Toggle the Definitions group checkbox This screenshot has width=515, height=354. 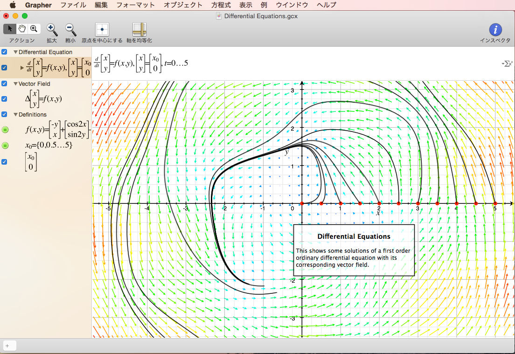(4, 114)
